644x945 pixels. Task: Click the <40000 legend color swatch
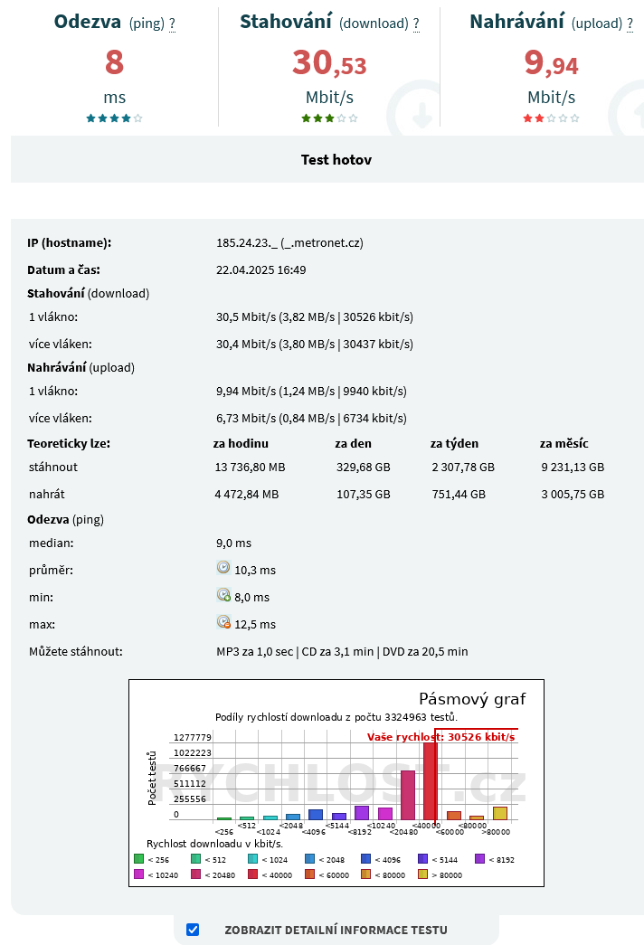point(252,874)
